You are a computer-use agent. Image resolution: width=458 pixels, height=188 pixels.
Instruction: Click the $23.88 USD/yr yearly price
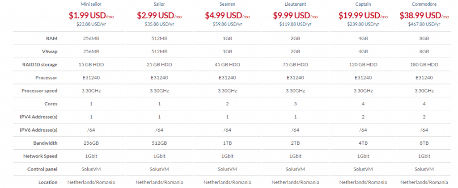pyautogui.click(x=91, y=24)
